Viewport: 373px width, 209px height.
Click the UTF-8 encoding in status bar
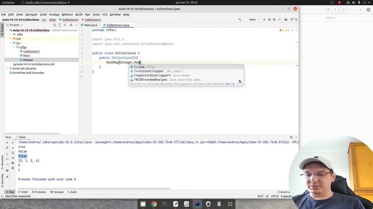[275, 196]
